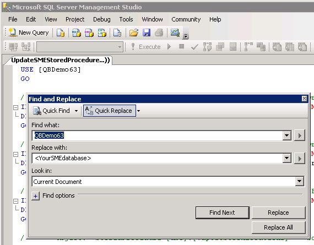Click the Cancel Executing Query stop icon
This screenshot has width=314, height=245.
[181, 47]
